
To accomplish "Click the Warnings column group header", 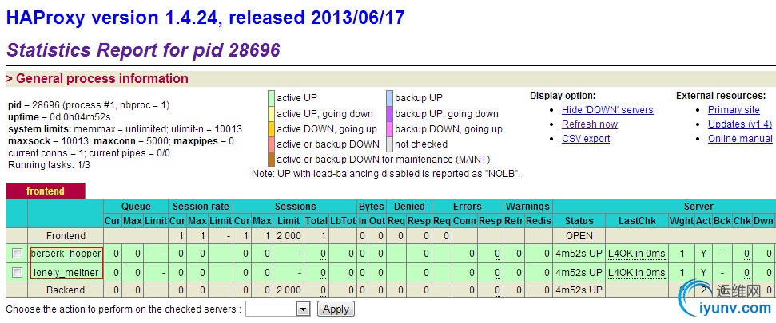I will [527, 206].
